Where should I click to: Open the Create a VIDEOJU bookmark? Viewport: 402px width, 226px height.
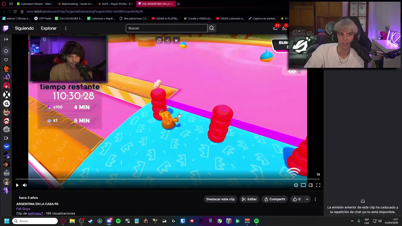tap(199, 19)
